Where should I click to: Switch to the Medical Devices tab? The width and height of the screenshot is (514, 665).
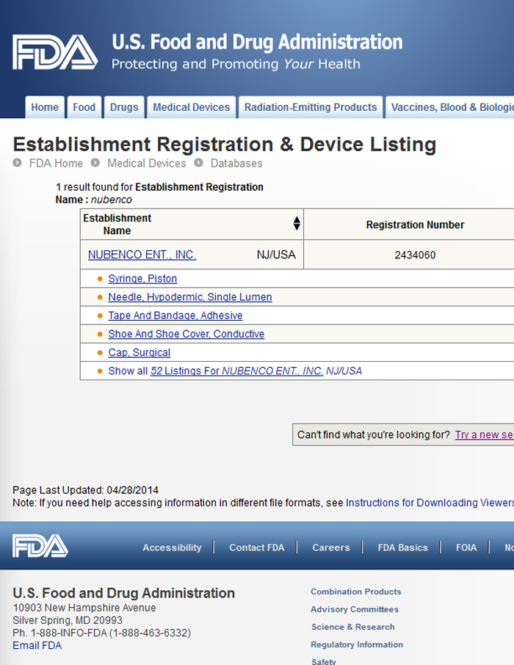tap(191, 107)
